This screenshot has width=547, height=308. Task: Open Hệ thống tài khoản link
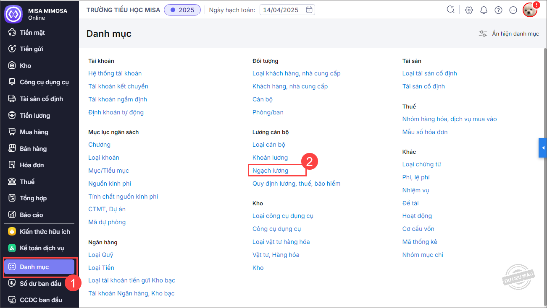(x=115, y=73)
